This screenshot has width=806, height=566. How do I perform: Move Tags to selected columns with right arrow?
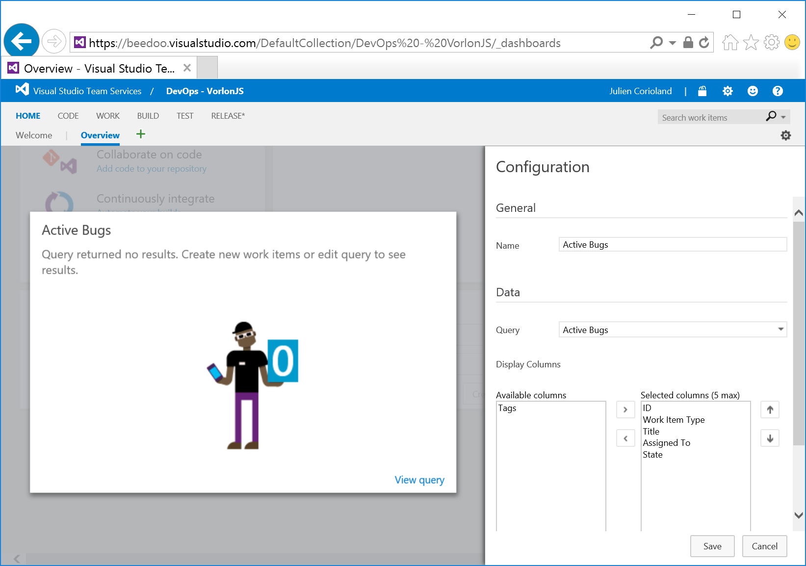tap(625, 410)
